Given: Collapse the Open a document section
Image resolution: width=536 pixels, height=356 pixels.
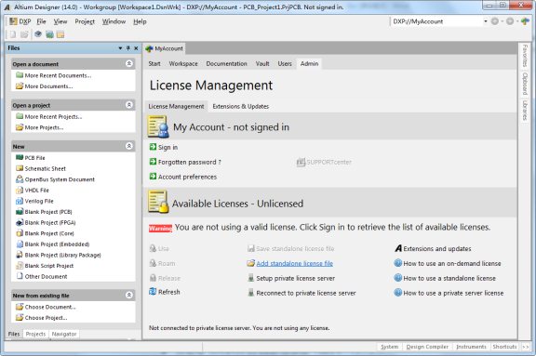Looking at the screenshot, I should (x=129, y=63).
